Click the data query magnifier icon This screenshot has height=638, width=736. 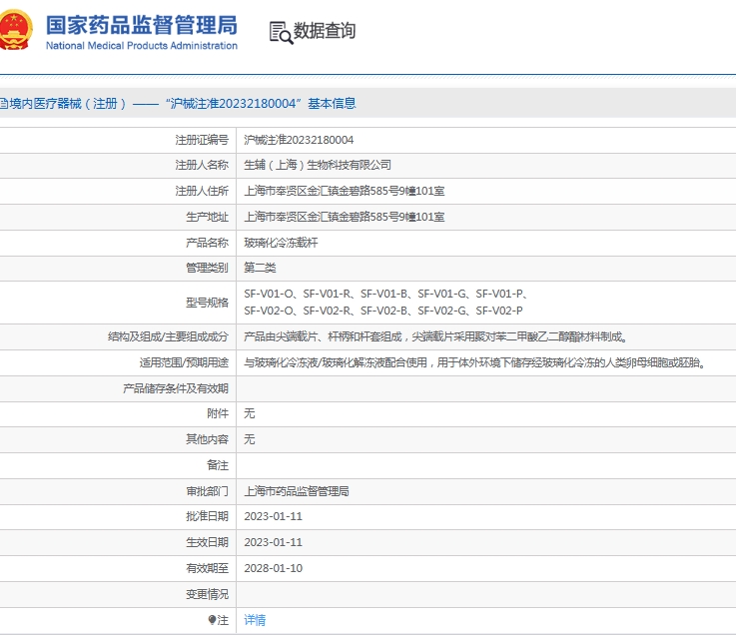[x=281, y=33]
